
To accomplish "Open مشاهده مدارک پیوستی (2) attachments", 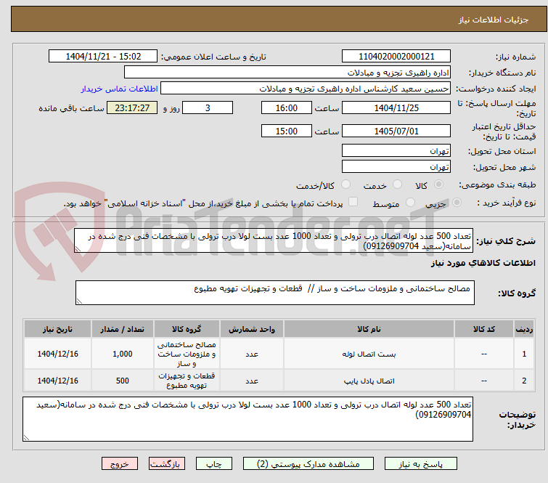I will pyautogui.click(x=308, y=464).
